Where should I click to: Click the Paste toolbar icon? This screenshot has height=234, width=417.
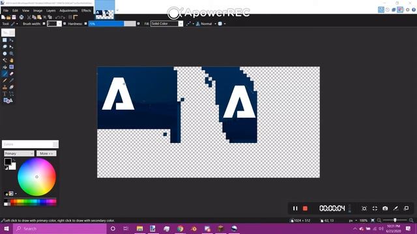(39, 18)
